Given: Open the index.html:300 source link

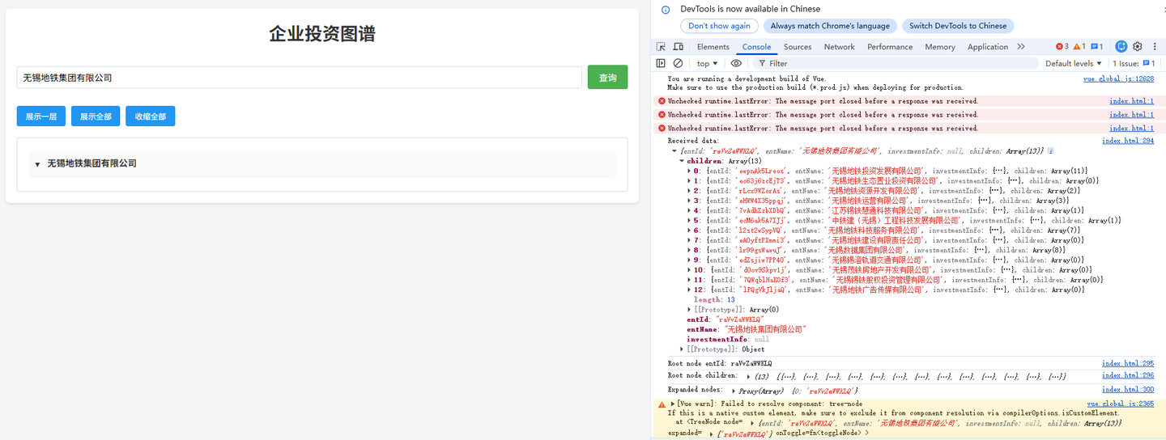Looking at the screenshot, I should pos(1128,390).
